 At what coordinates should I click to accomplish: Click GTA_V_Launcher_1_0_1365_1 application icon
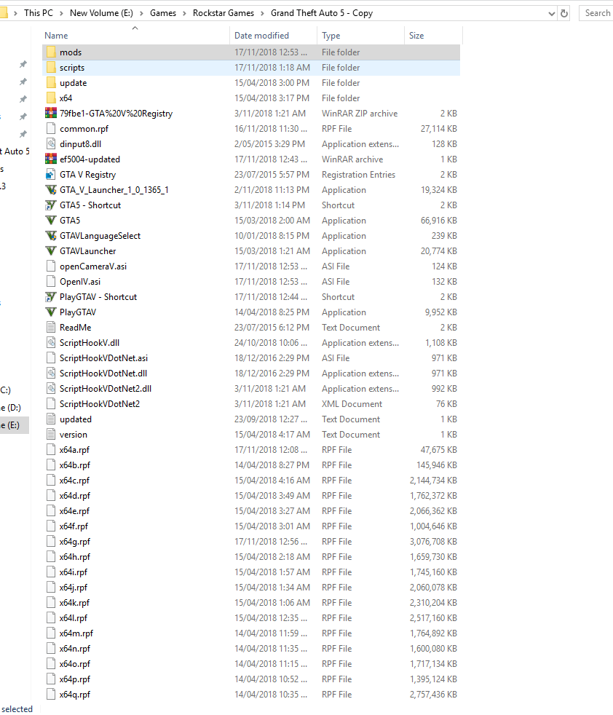pos(51,190)
